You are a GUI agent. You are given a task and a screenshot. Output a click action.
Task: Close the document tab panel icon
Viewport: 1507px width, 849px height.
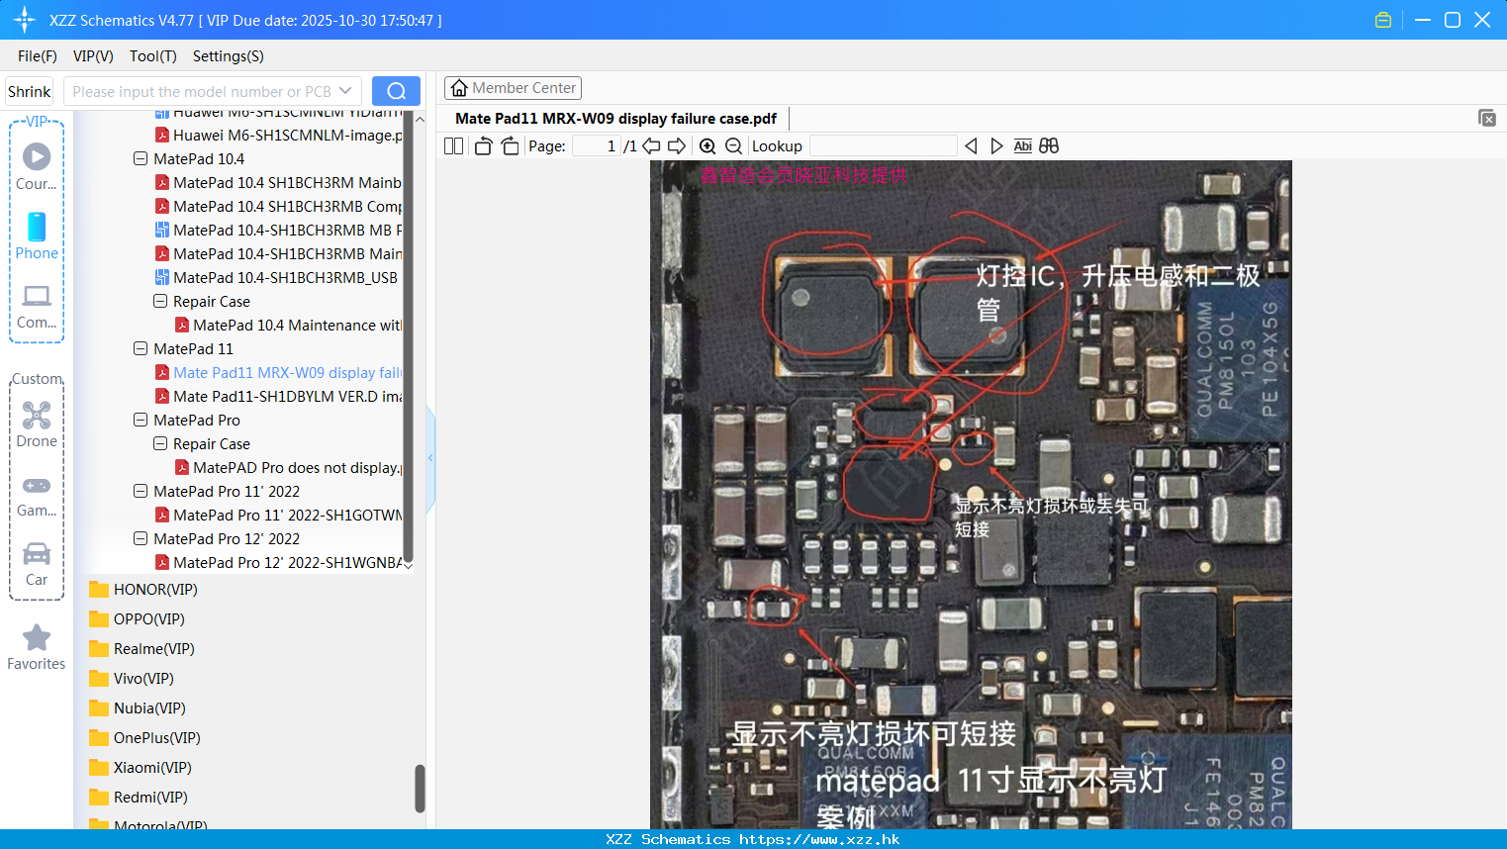(x=1487, y=118)
